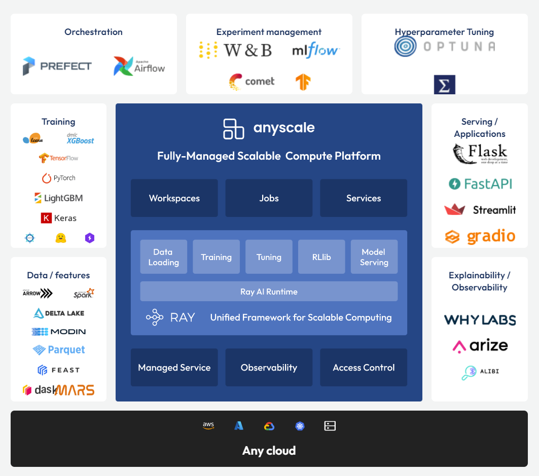
Task: Select the Keras logo
Action: (58, 218)
